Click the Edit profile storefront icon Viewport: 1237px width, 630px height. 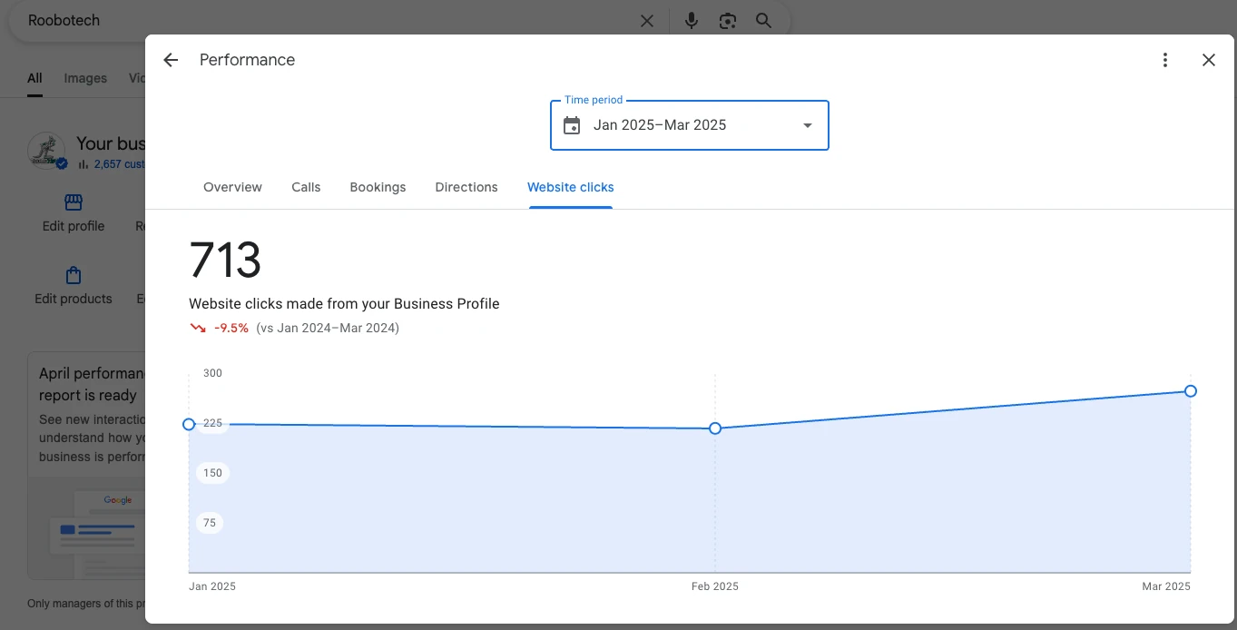point(74,202)
